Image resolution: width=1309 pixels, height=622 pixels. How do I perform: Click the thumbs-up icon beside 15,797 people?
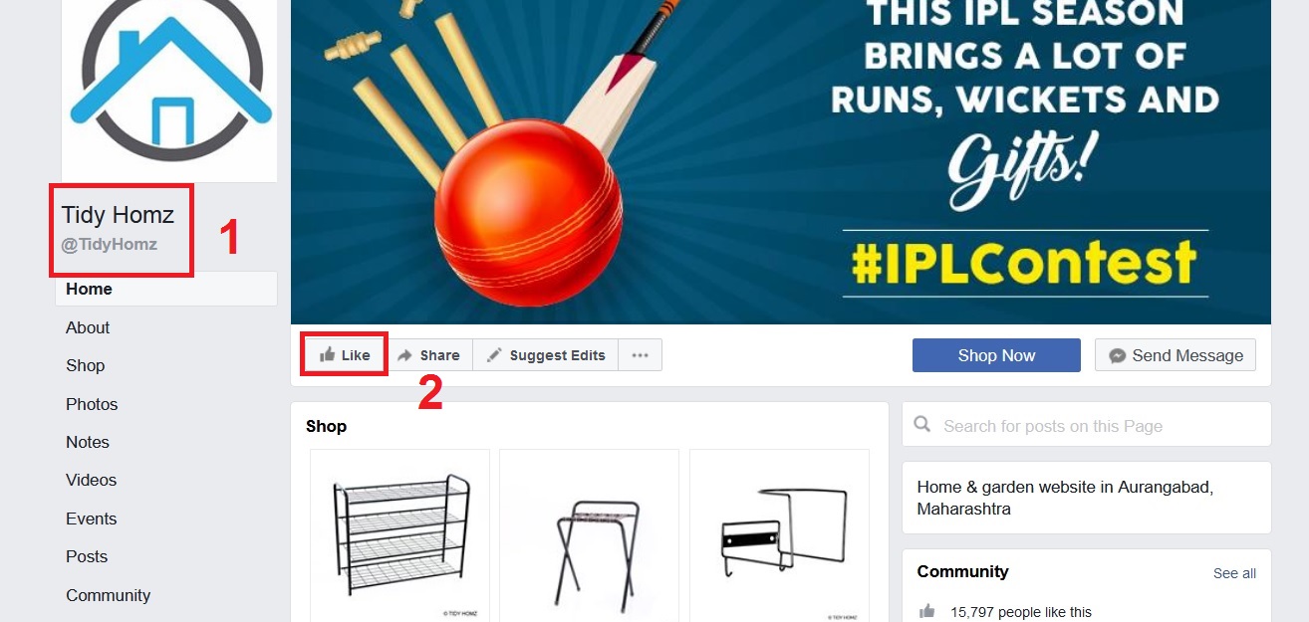[927, 611]
